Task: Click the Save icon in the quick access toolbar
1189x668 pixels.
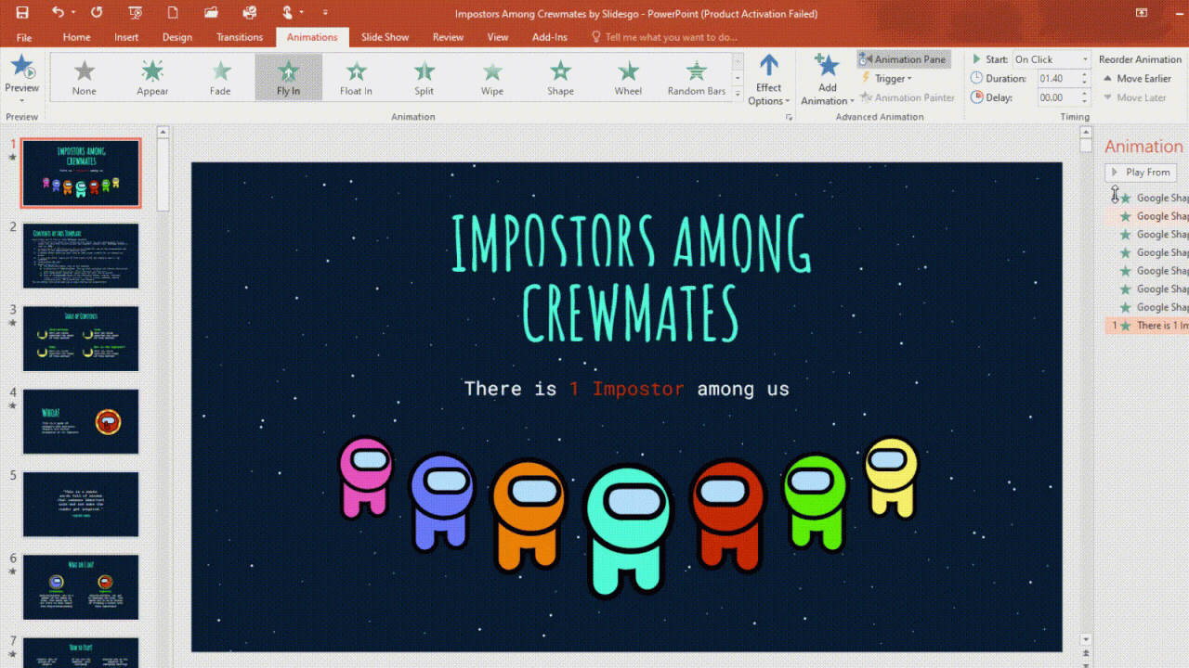Action: click(22, 13)
